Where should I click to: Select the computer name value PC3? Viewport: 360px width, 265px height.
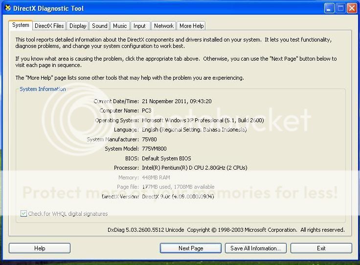[146, 110]
